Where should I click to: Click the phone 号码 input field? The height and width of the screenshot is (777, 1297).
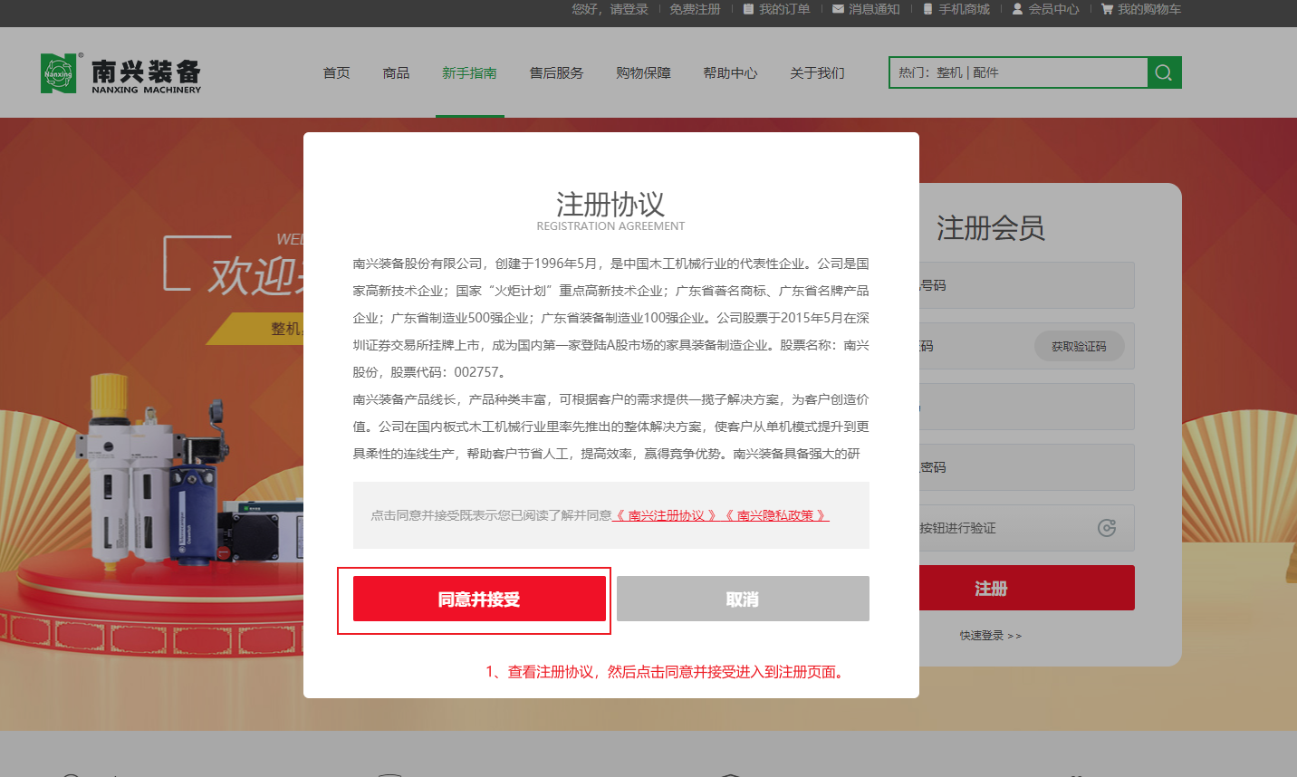click(x=1027, y=285)
